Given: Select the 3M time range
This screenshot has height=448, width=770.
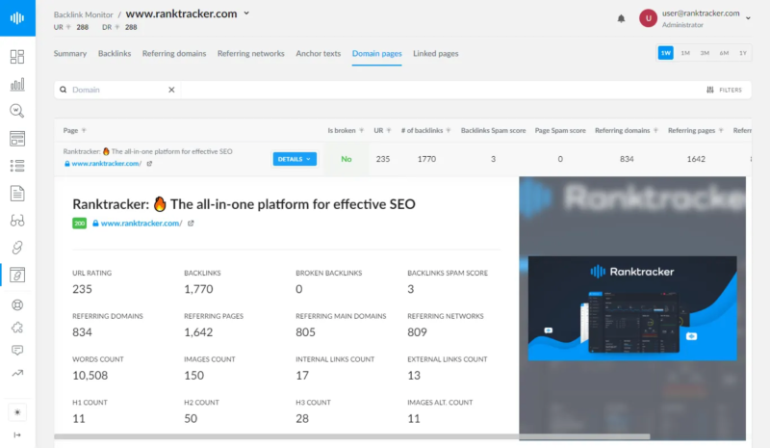Looking at the screenshot, I should click(705, 53).
